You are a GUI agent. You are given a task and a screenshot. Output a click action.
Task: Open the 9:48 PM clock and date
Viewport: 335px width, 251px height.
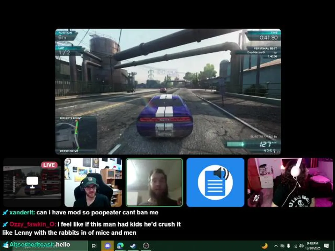(x=313, y=246)
